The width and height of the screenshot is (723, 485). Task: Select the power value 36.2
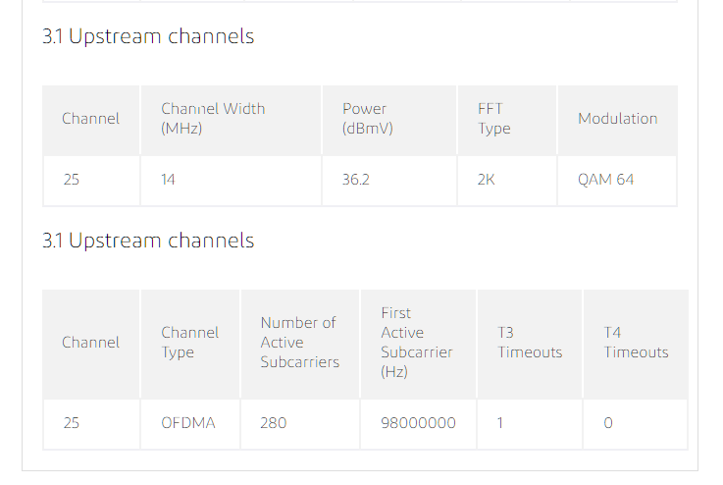(x=355, y=180)
